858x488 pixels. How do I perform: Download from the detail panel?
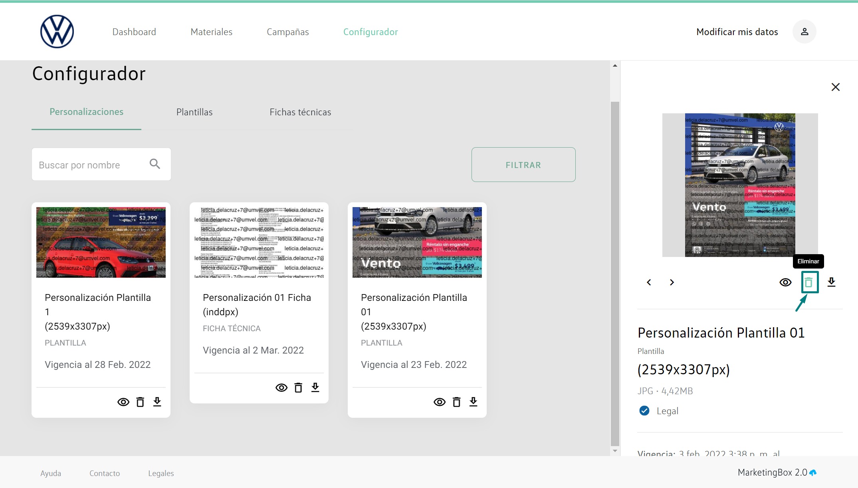coord(831,282)
